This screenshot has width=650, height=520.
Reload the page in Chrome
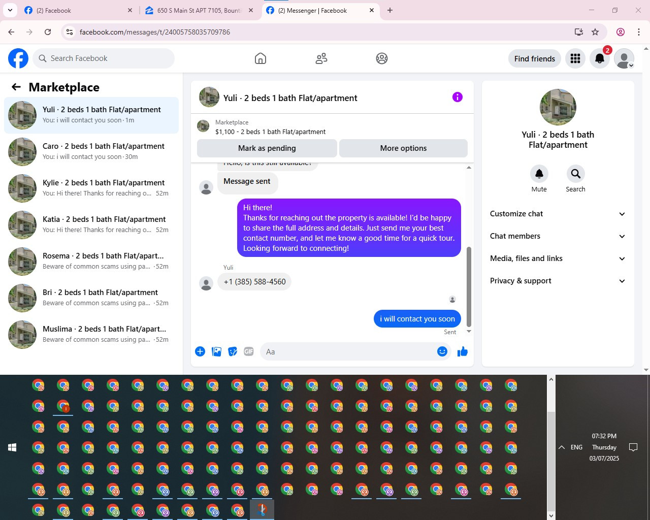[x=48, y=32]
